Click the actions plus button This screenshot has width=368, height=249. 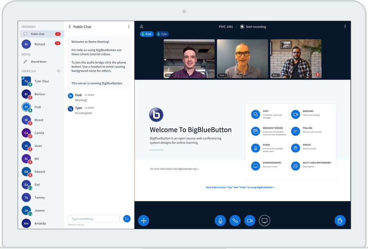coord(143,221)
